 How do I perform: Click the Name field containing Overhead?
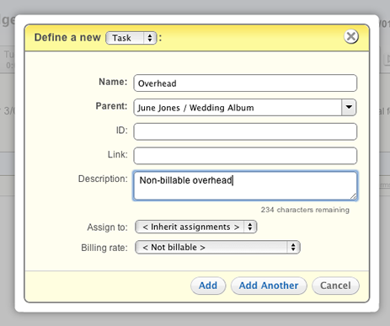(x=245, y=83)
